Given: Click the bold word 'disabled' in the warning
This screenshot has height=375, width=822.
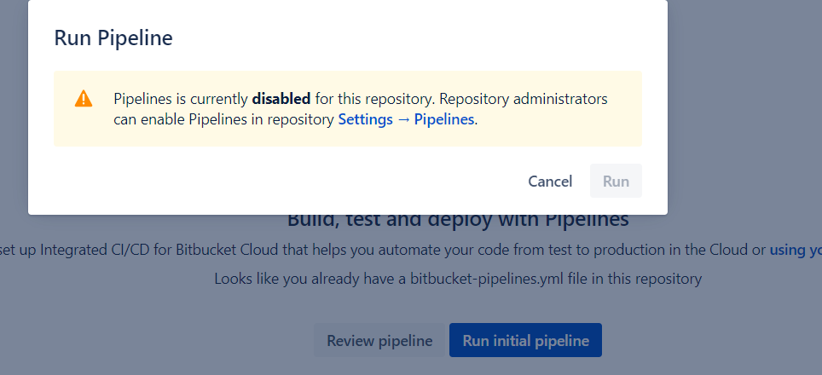Looking at the screenshot, I should tap(281, 99).
